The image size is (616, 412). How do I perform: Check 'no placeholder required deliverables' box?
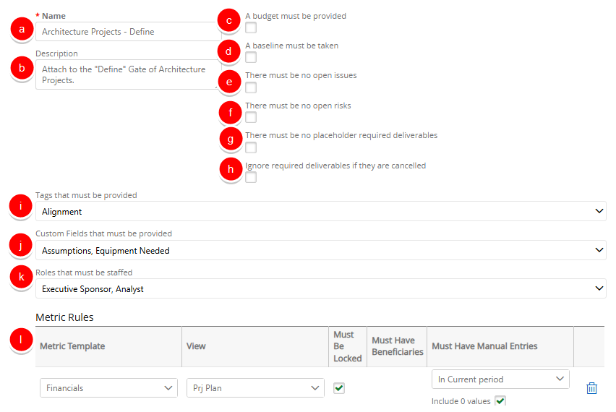[x=251, y=148]
